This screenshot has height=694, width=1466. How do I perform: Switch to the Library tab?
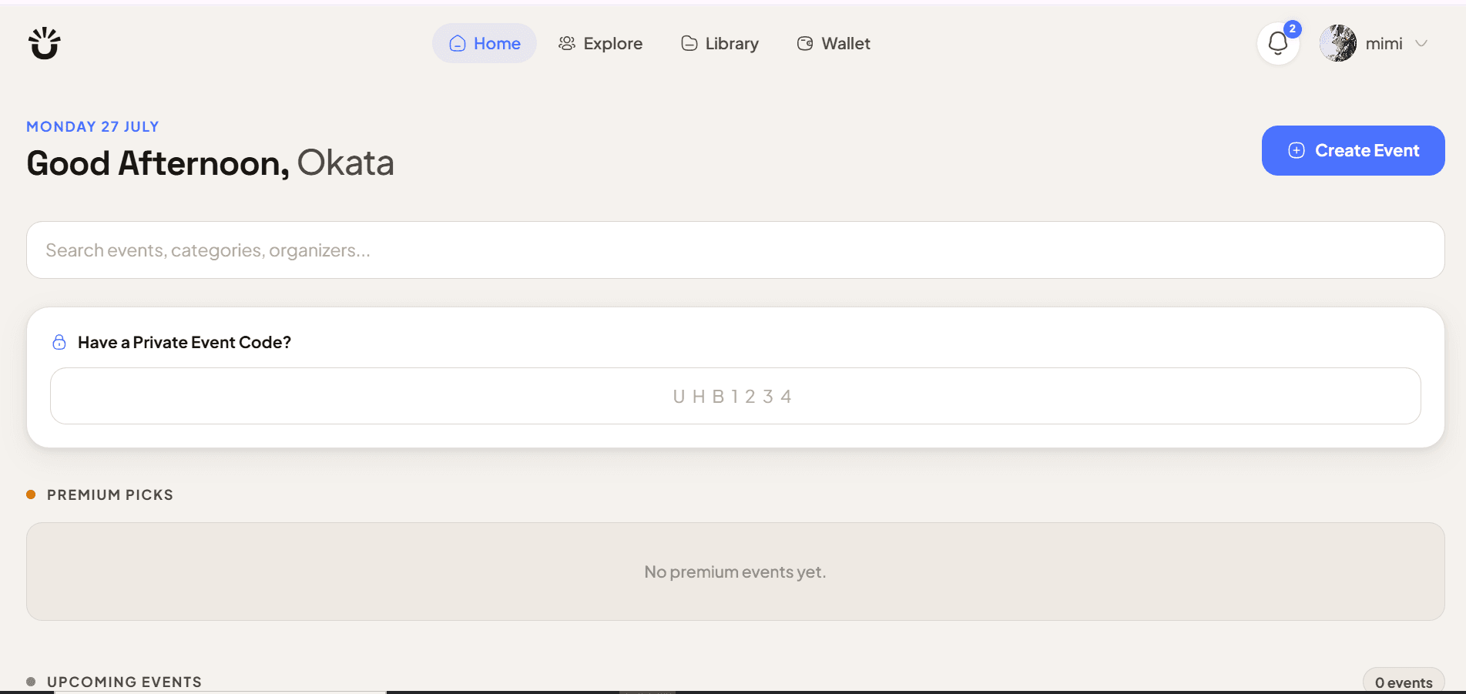(x=720, y=43)
